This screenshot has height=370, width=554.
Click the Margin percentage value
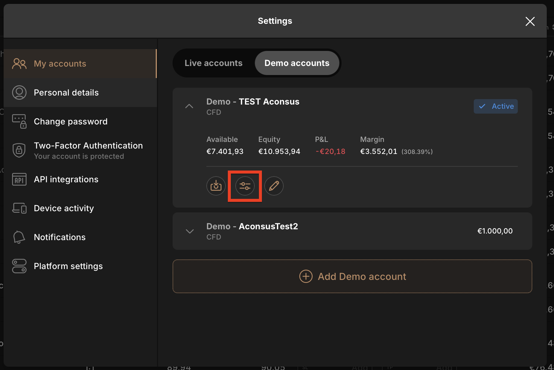(x=417, y=152)
